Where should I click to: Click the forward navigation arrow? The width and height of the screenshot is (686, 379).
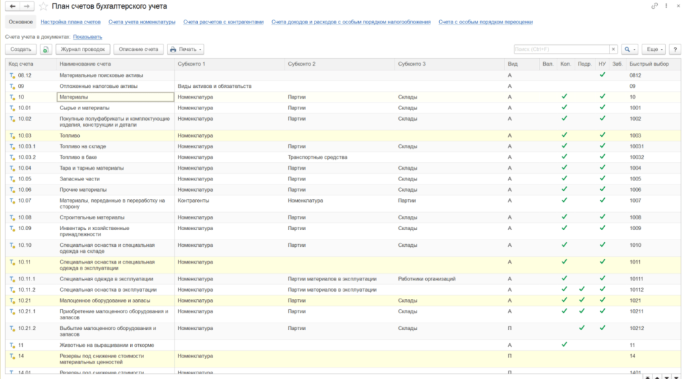(x=26, y=6)
